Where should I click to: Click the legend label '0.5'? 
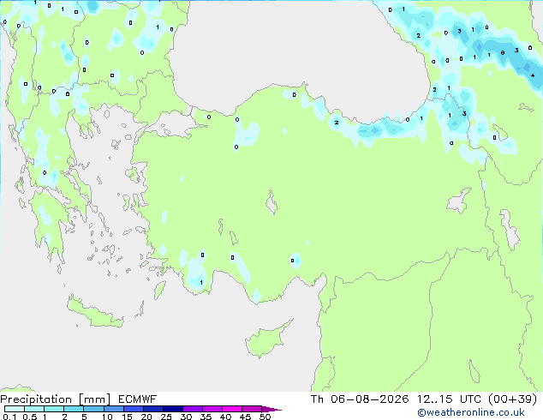(x=30, y=417)
